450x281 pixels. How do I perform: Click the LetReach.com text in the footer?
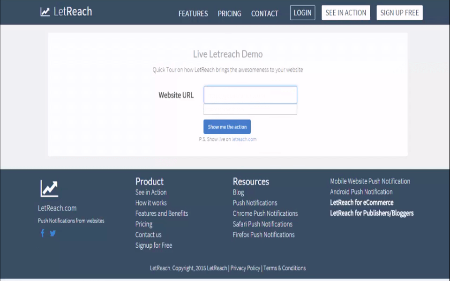tap(57, 208)
